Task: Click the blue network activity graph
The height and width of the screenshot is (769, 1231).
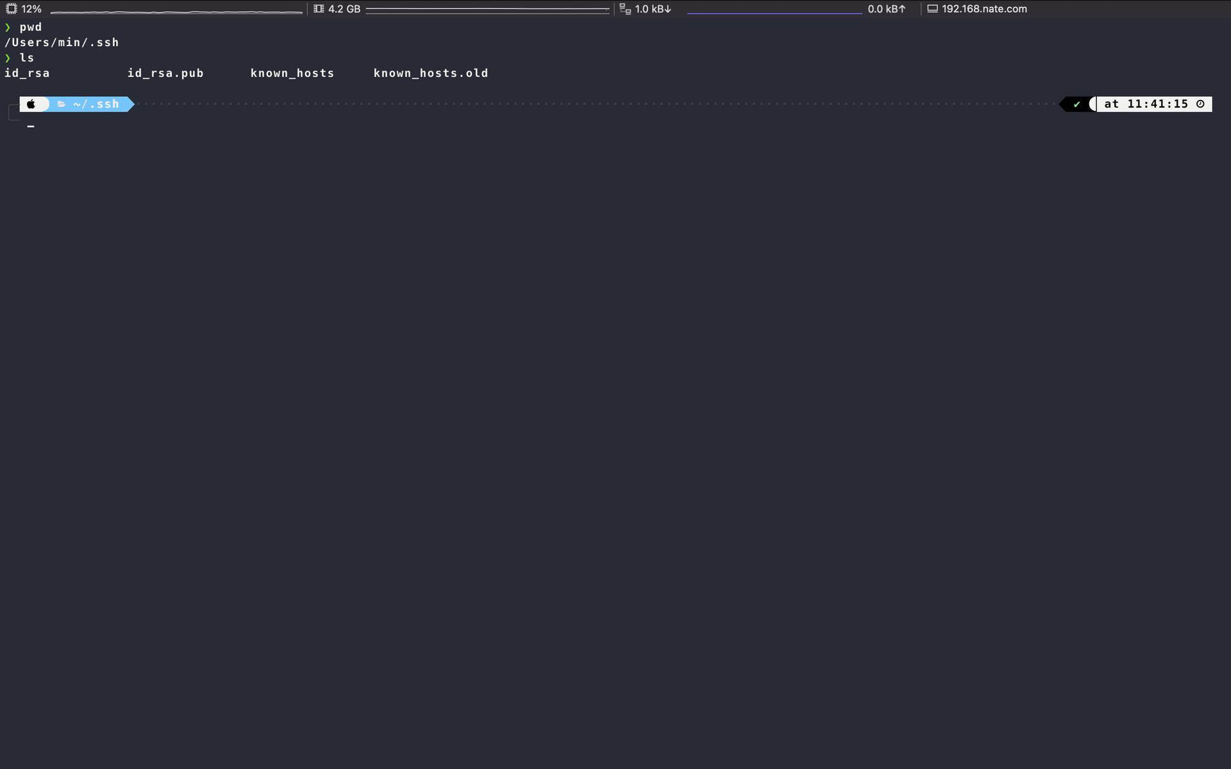Action: click(x=775, y=12)
